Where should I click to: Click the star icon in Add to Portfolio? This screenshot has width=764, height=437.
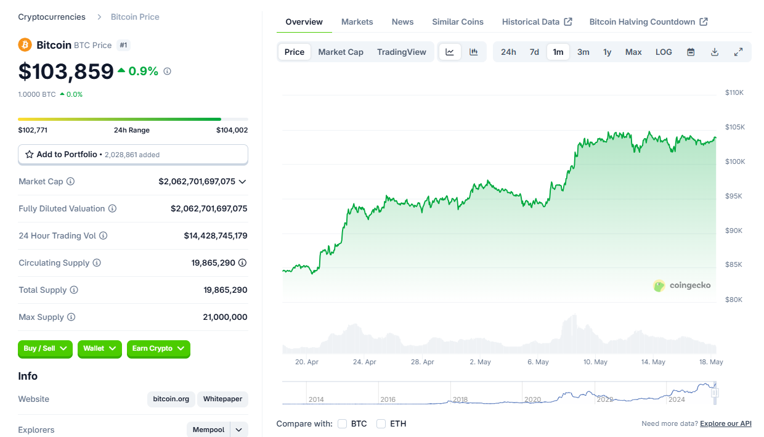pos(30,155)
